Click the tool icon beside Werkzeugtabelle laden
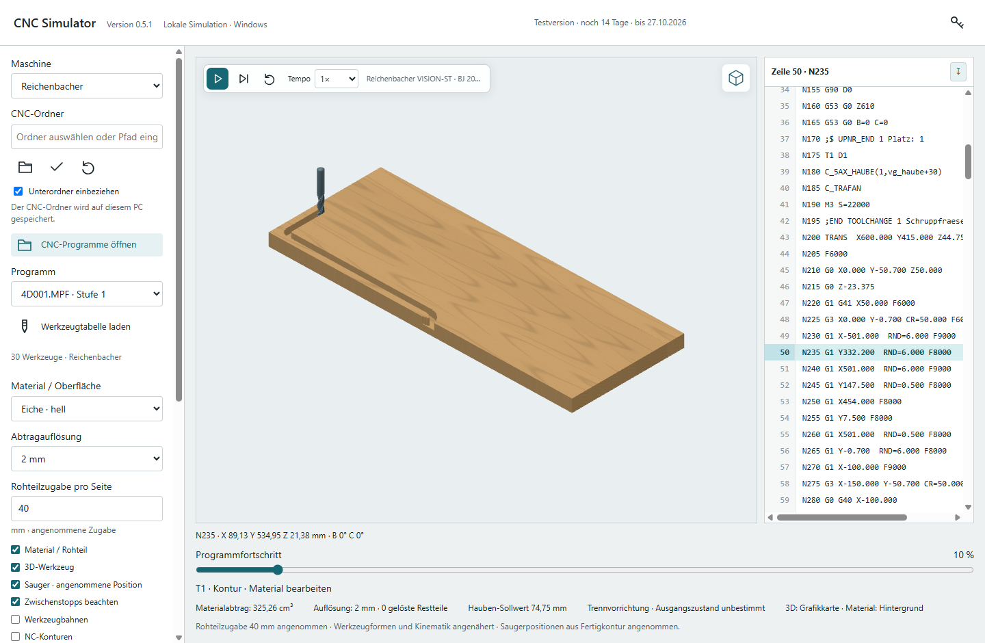Image resolution: width=985 pixels, height=643 pixels. click(25, 326)
